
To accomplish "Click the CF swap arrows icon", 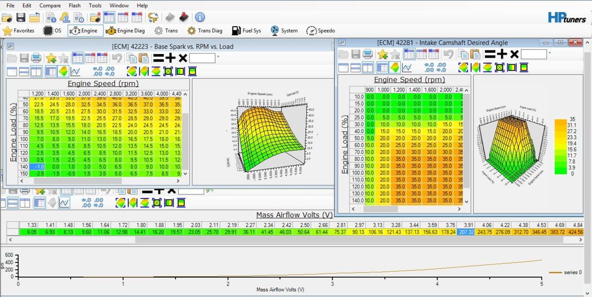I will click(x=153, y=18).
